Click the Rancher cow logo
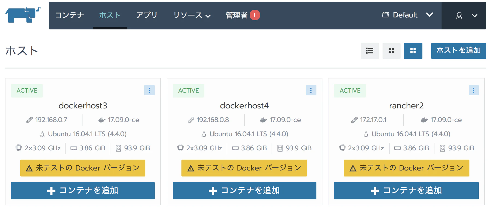This screenshot has width=488, height=207. point(23,15)
